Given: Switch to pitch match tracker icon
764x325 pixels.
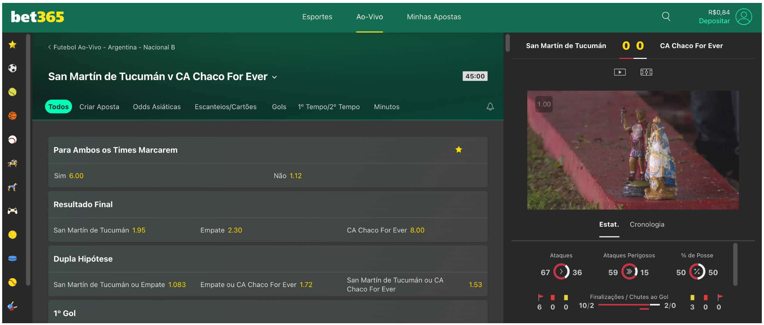Looking at the screenshot, I should coord(646,72).
